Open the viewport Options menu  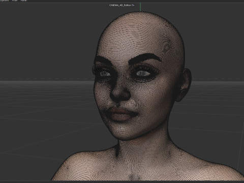pos(5,1)
